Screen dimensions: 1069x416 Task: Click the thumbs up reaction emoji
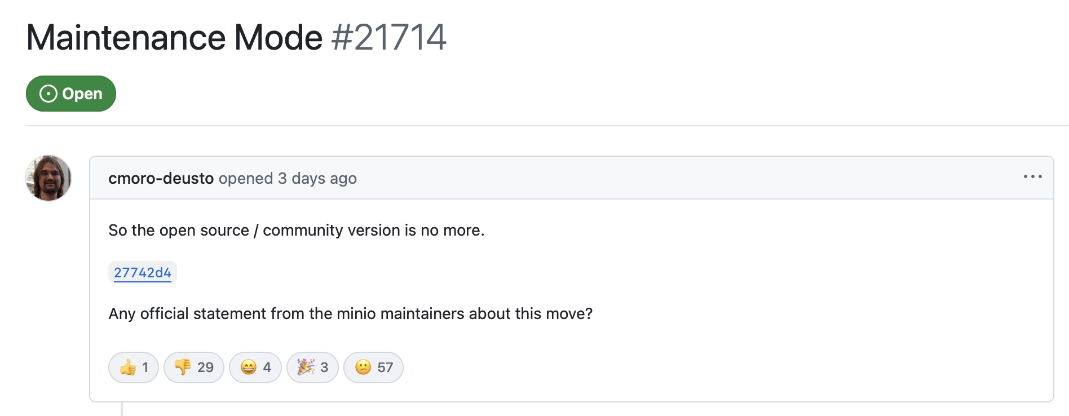127,367
